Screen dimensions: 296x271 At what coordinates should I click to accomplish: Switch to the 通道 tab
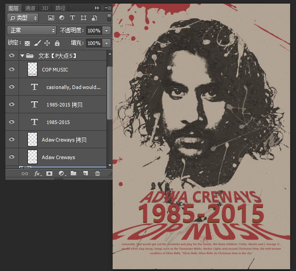tap(30, 8)
